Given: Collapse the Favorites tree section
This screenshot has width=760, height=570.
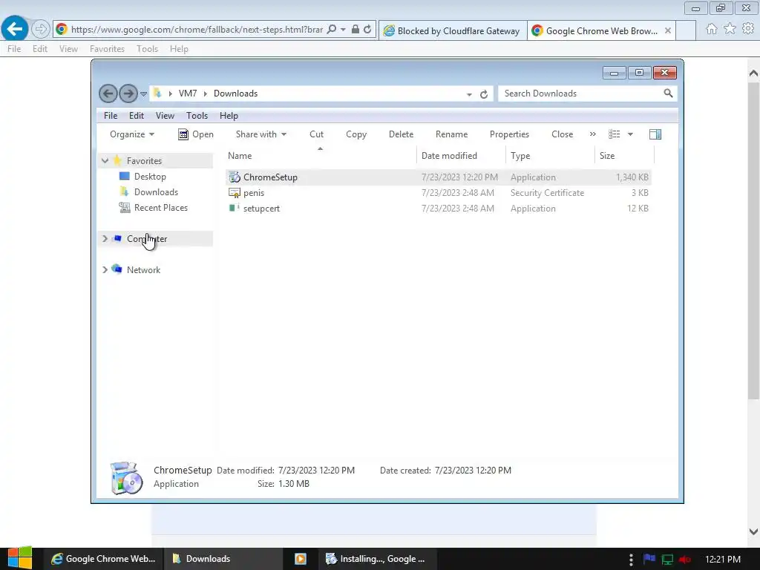Looking at the screenshot, I should [x=105, y=160].
